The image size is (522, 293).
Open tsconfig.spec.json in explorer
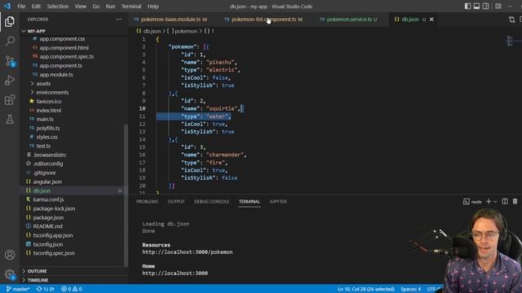pyautogui.click(x=54, y=253)
